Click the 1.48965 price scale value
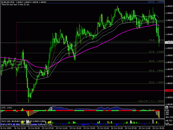Screen dimensions: 173x130 click(169, 62)
